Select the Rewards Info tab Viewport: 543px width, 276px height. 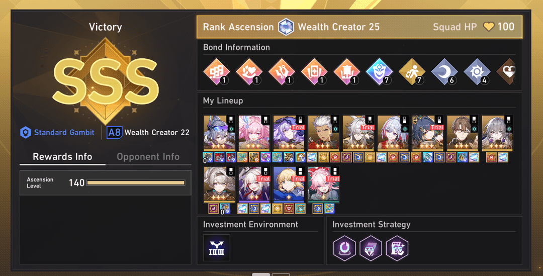coord(62,157)
